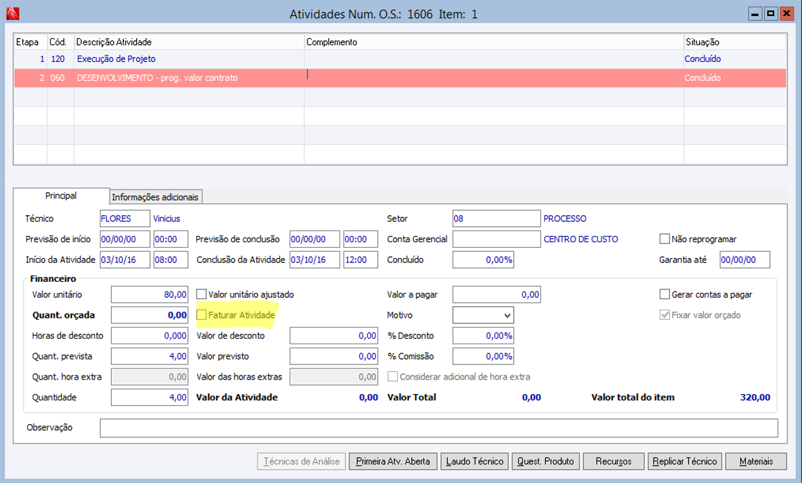Switch to the Informações adicionais tab
The image size is (802, 483).
pos(155,197)
